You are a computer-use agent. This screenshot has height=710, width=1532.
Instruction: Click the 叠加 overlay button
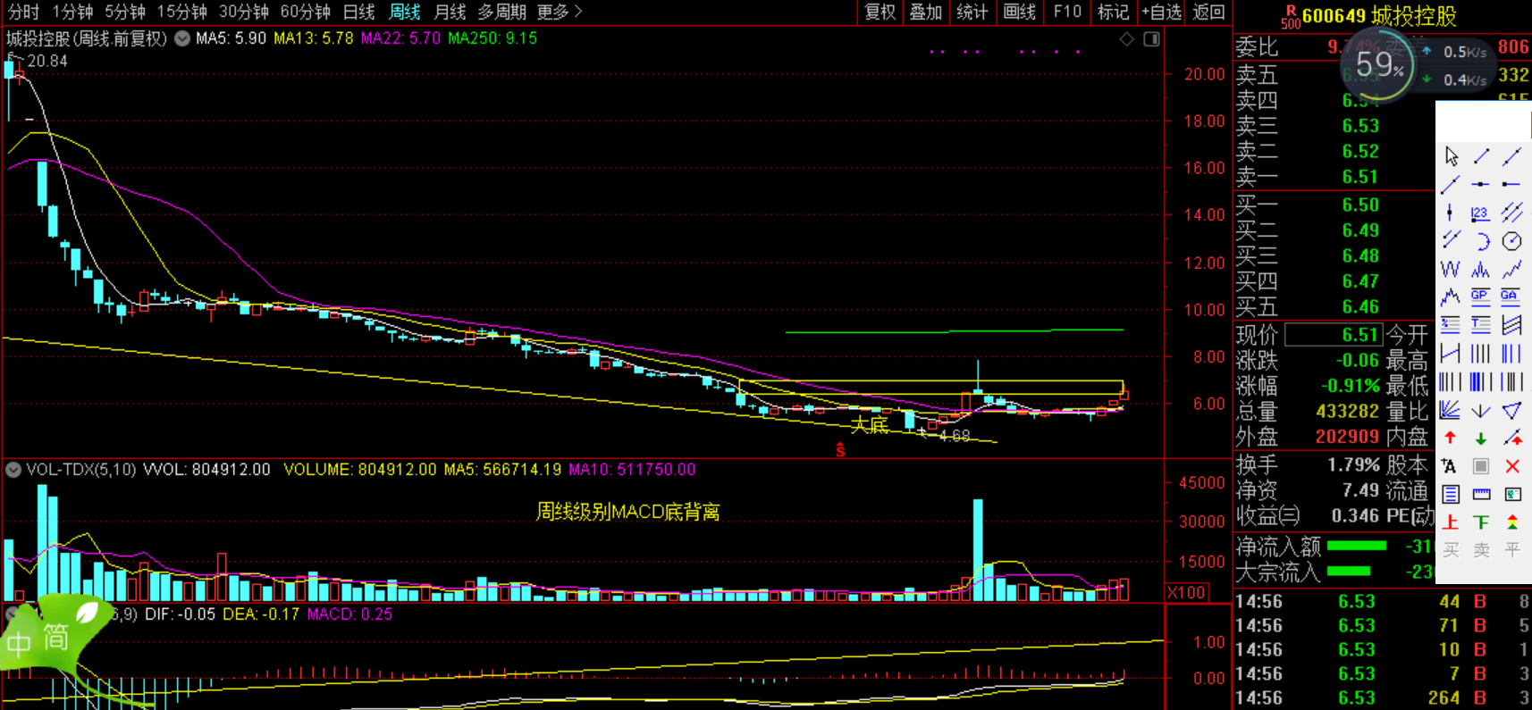[926, 12]
